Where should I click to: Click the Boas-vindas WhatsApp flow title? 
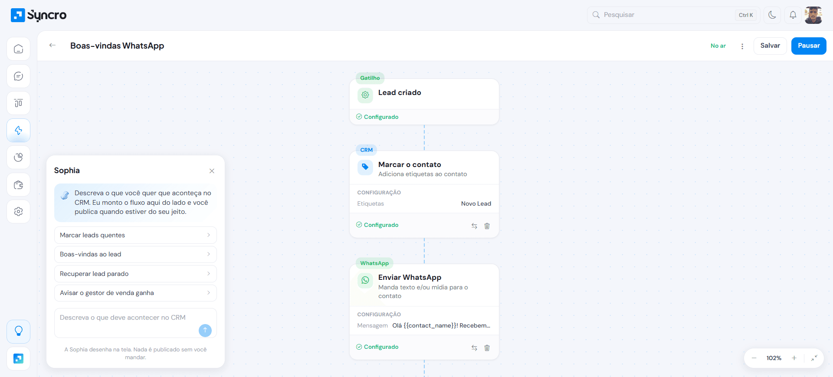coord(117,46)
